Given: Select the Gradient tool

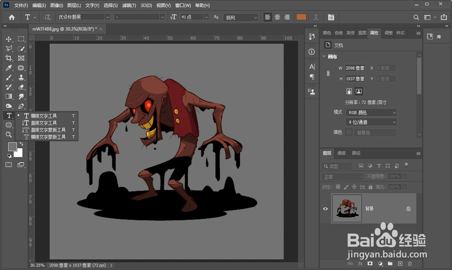Looking at the screenshot, I should [x=9, y=96].
